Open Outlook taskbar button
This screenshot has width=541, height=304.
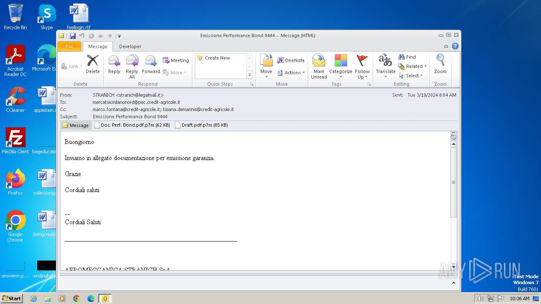click(x=105, y=299)
